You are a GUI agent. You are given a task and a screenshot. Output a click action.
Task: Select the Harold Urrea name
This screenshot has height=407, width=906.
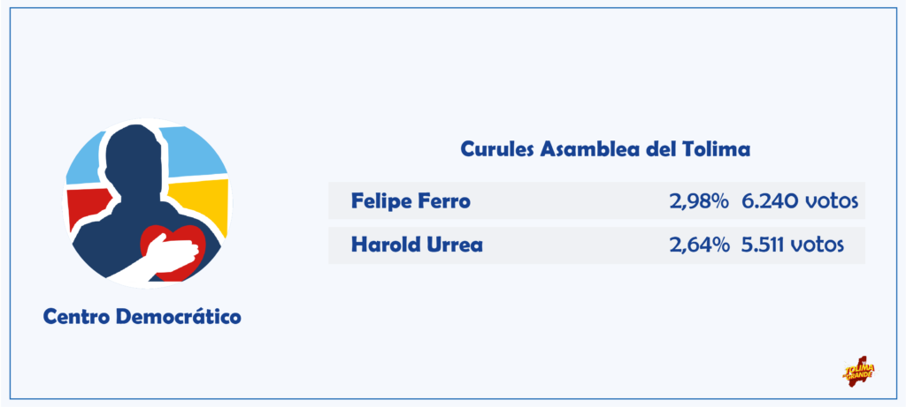tap(417, 245)
